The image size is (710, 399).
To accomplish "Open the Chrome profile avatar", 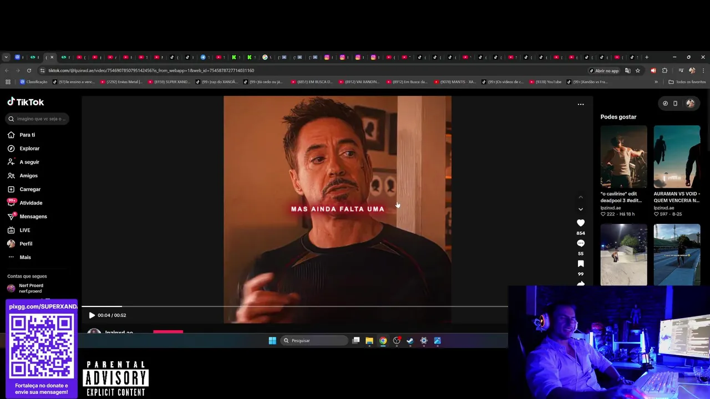I will (x=692, y=70).
